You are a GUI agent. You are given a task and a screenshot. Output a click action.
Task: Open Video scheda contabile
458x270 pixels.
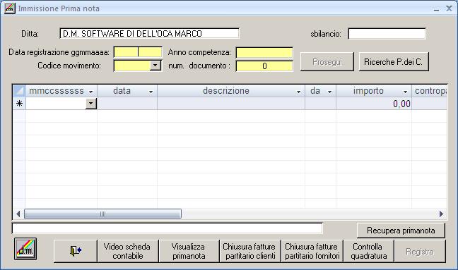coord(128,251)
